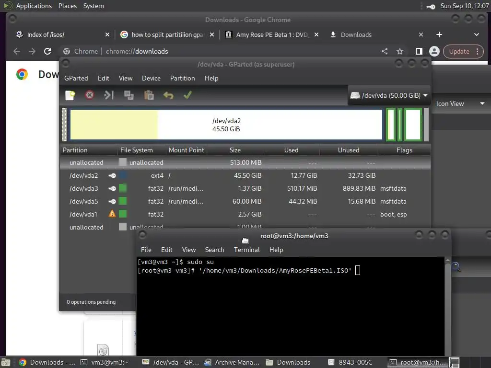Open the terminal Help menu
This screenshot has height=368, width=491.
(x=276, y=250)
